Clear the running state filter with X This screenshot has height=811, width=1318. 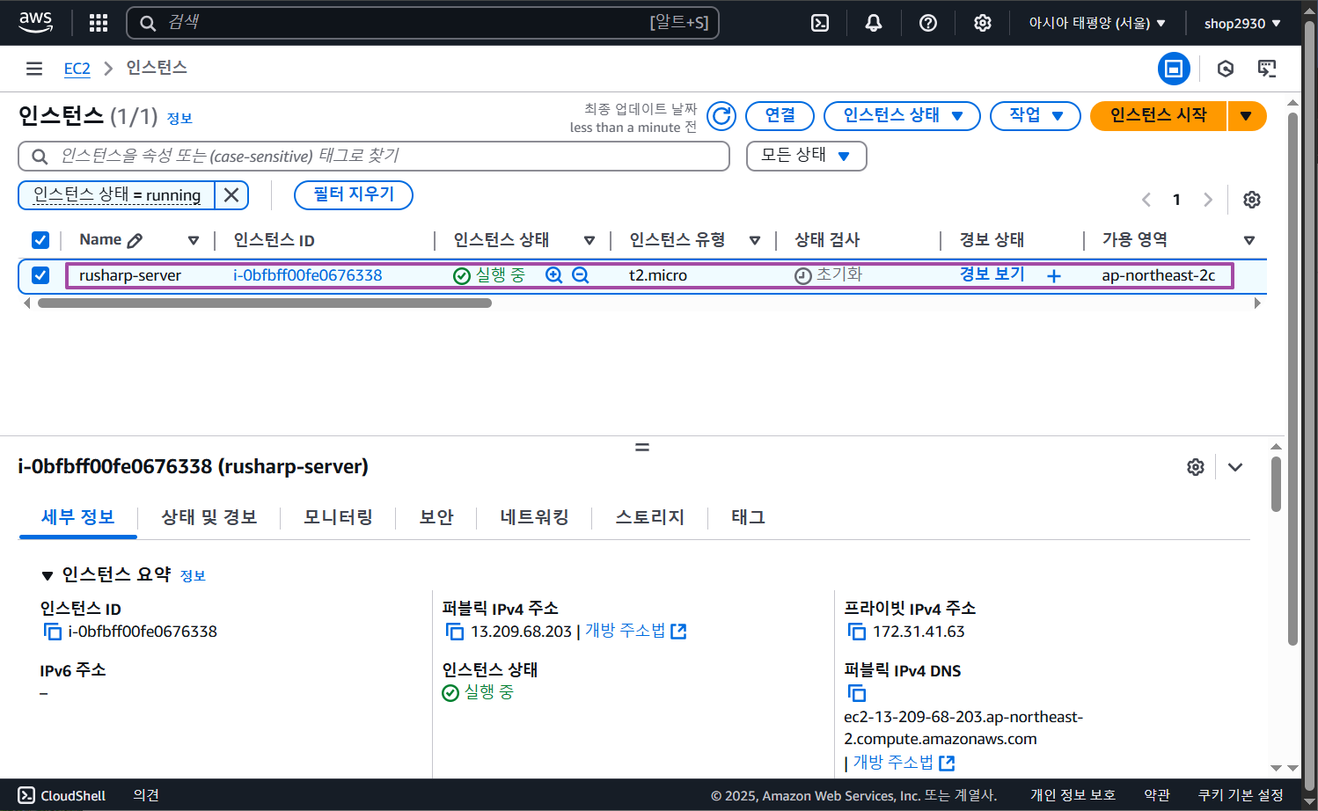pos(231,195)
